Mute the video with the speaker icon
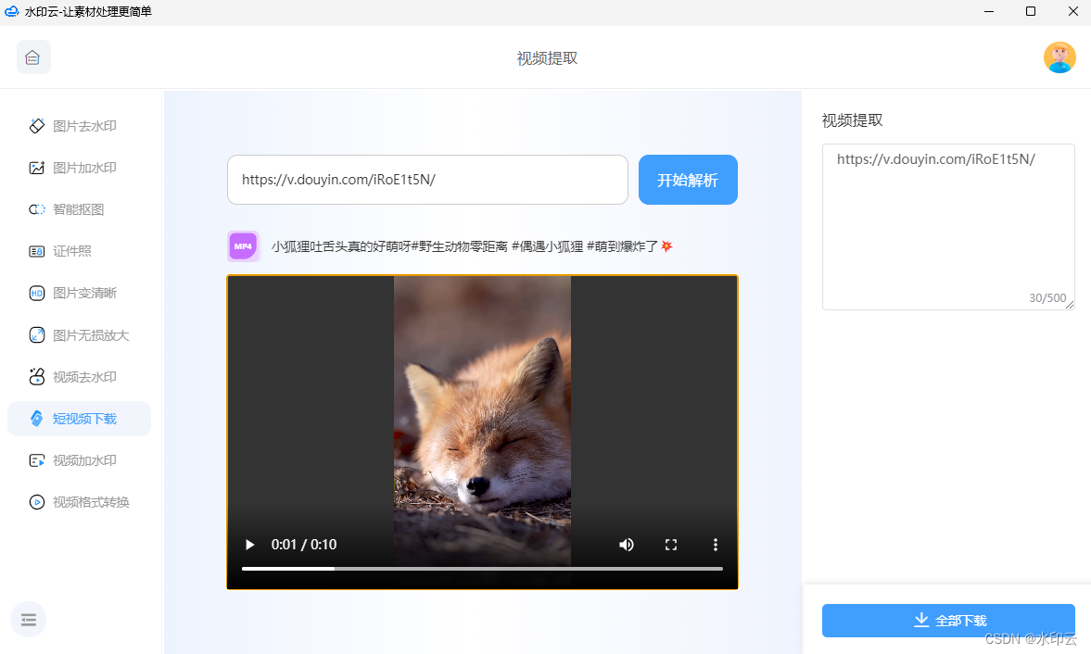This screenshot has height=654, width=1091. click(627, 544)
